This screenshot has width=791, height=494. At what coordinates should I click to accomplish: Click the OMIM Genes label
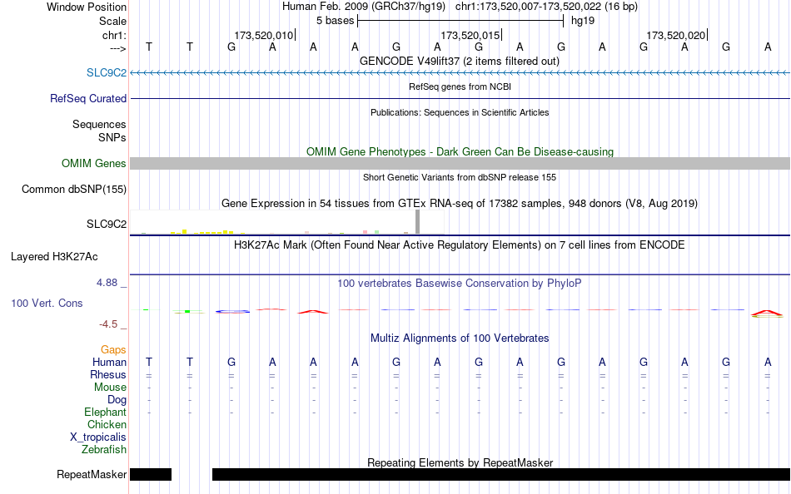93,163
